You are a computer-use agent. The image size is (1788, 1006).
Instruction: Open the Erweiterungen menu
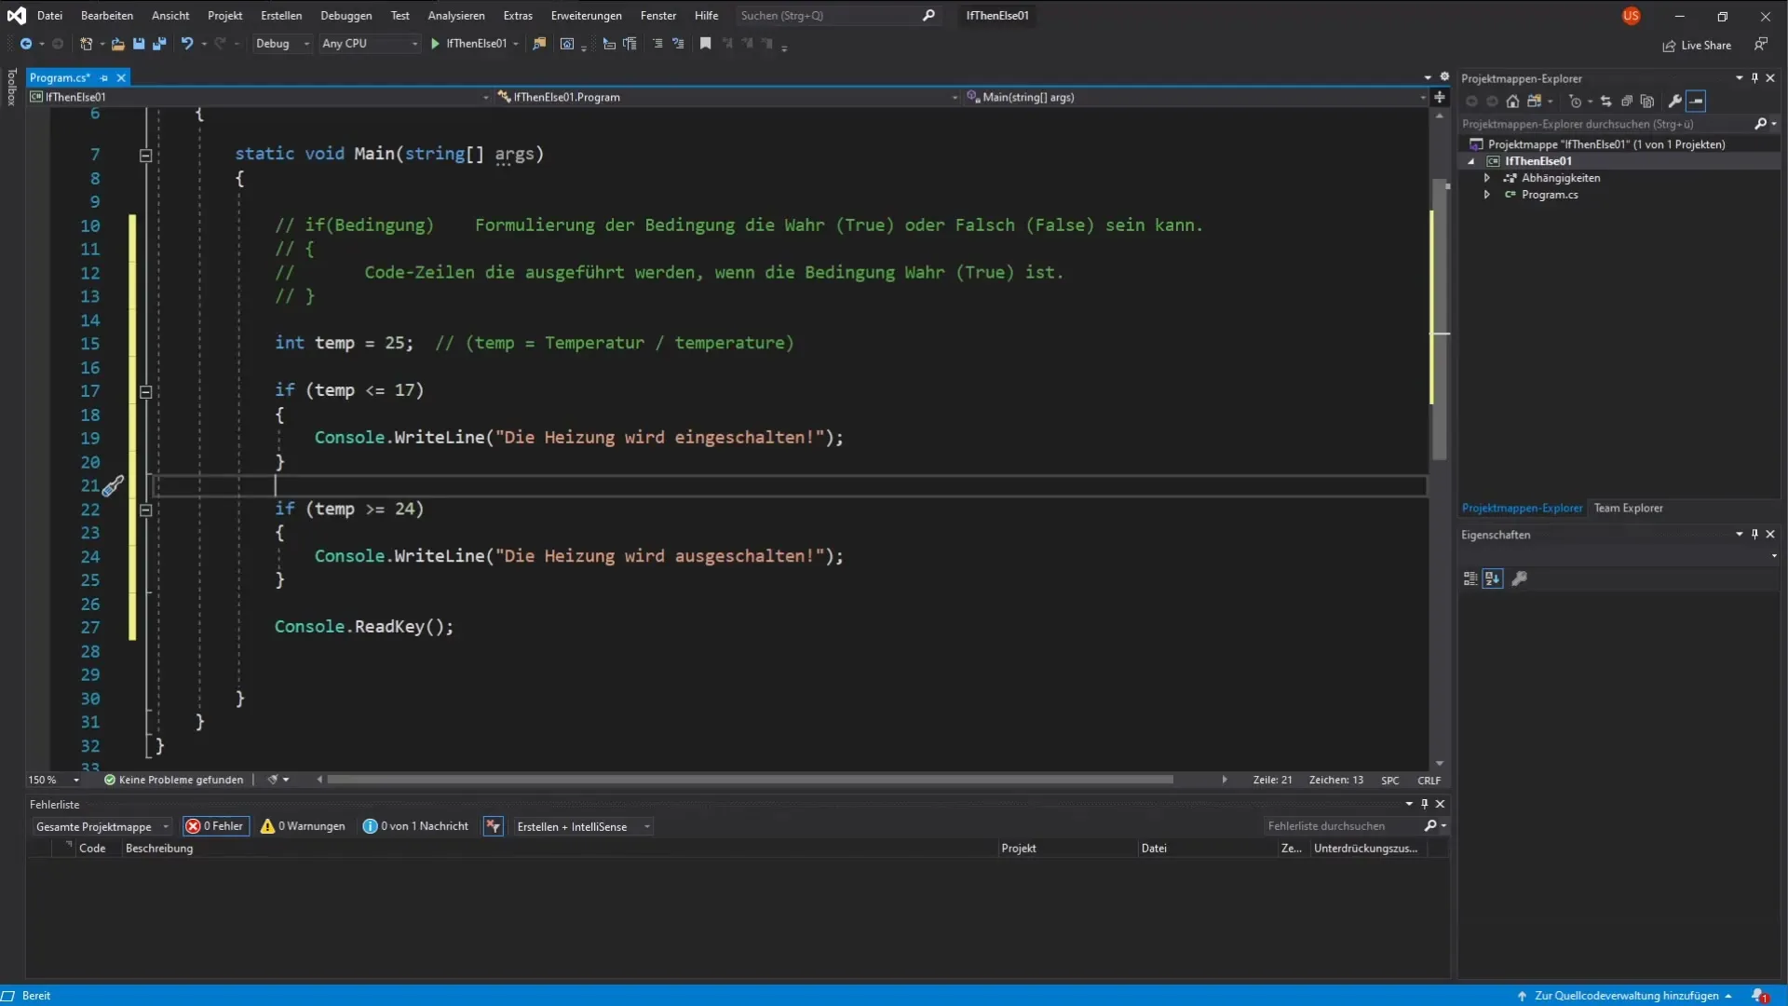pos(587,16)
